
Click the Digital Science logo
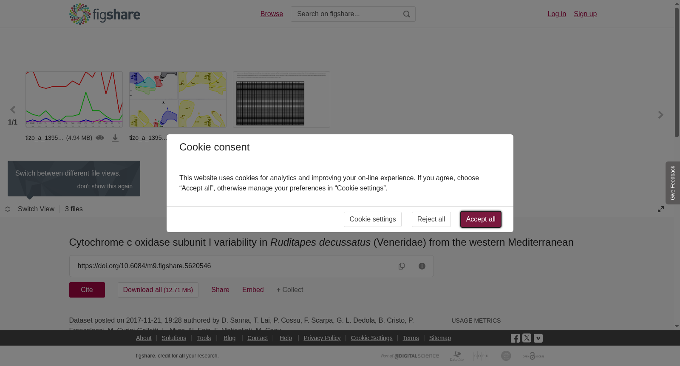pos(410,356)
